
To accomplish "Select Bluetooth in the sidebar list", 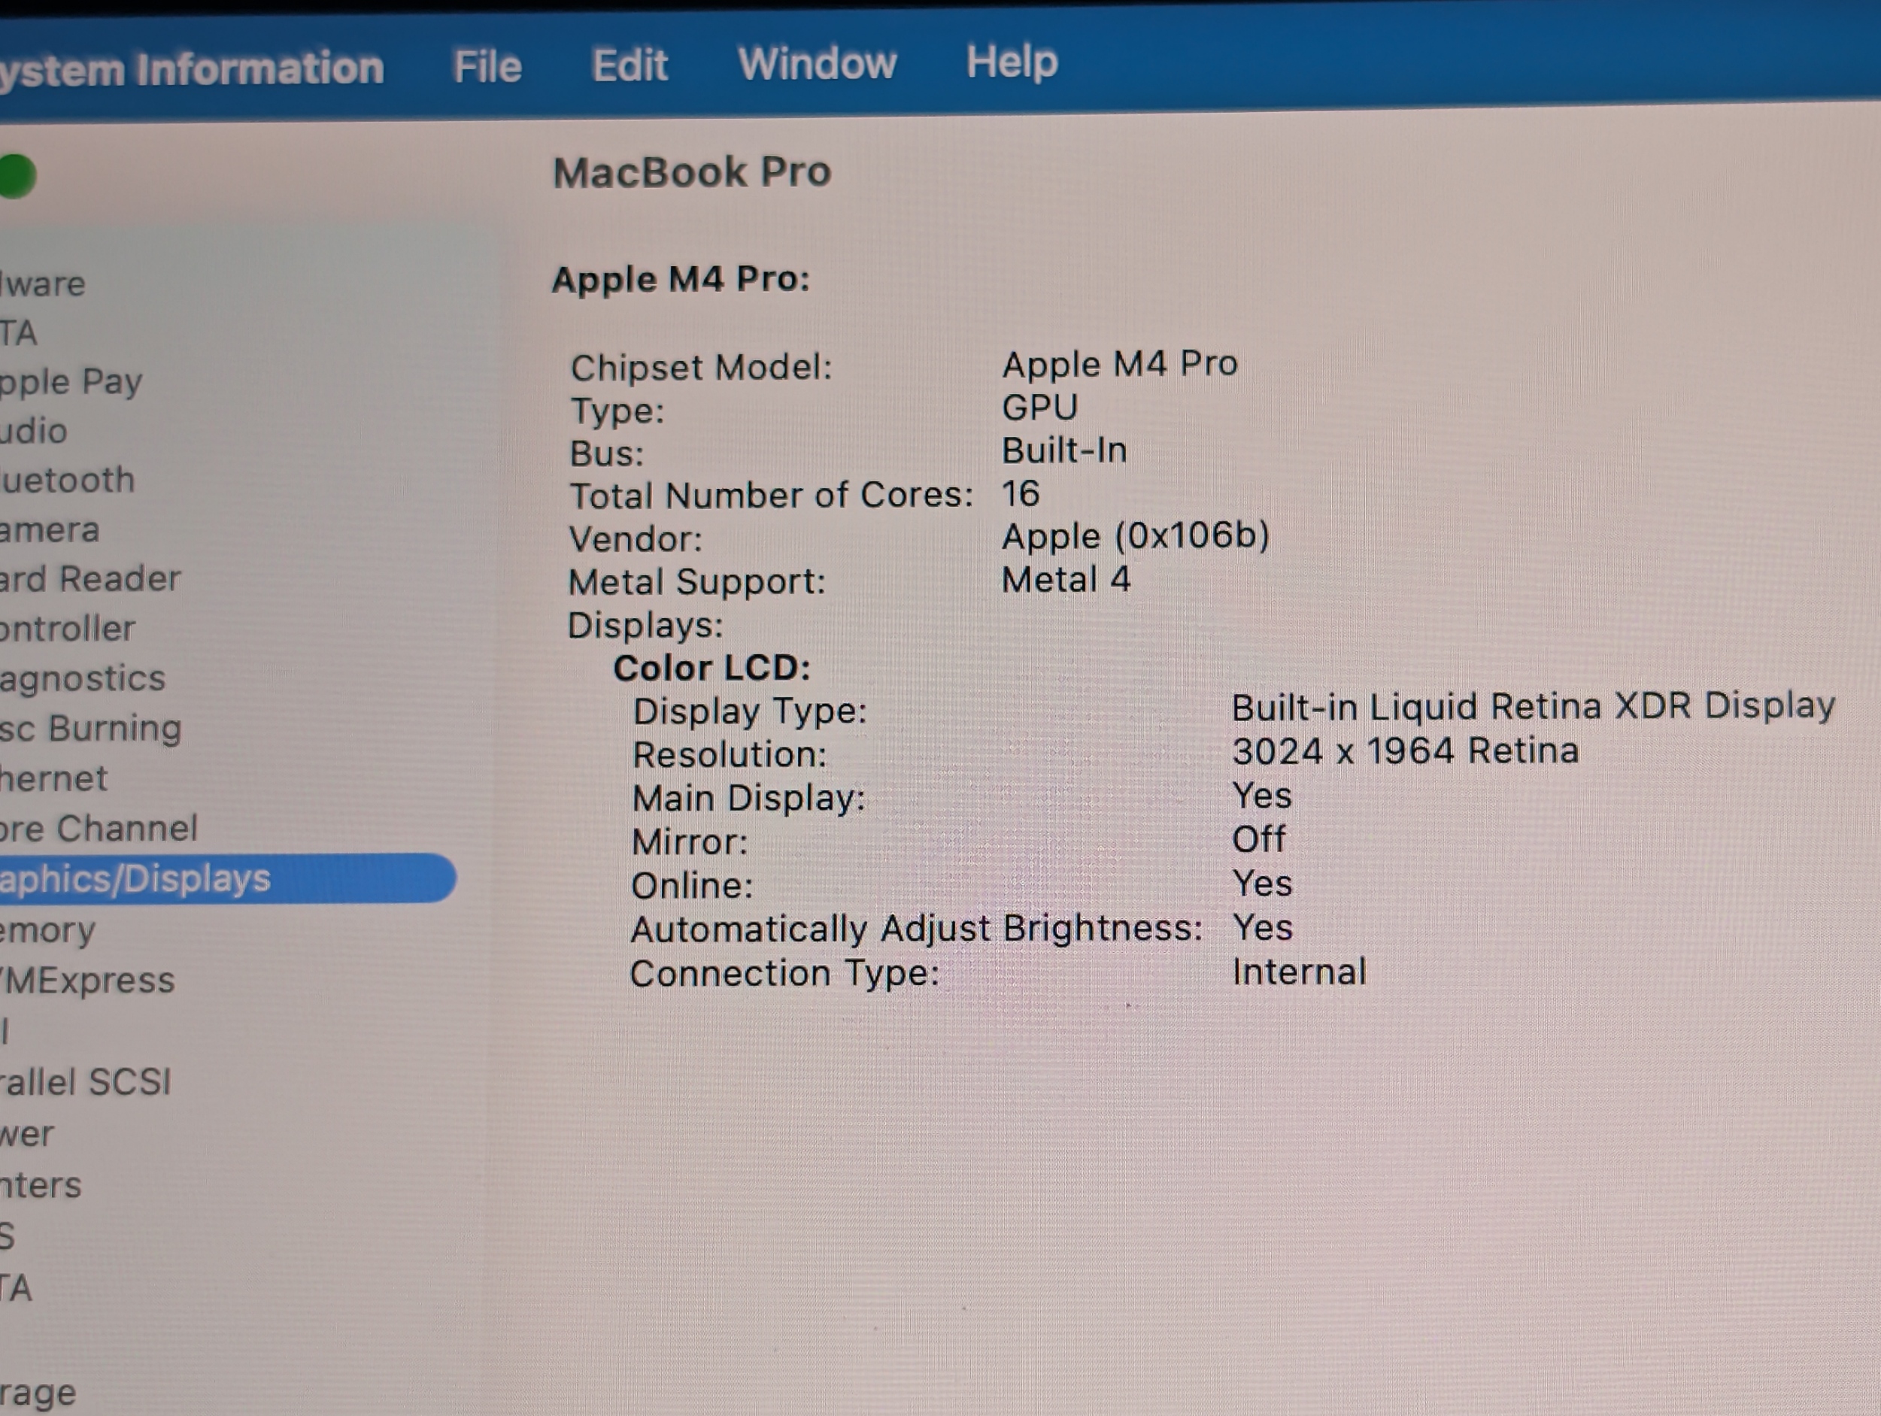I will pyautogui.click(x=68, y=481).
